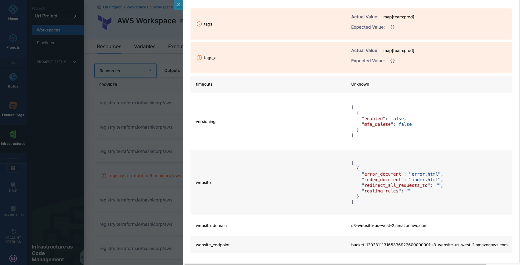Screen dimensions: 520x265
Task: Open the Uri Project selector dropdown
Action: [56, 16]
